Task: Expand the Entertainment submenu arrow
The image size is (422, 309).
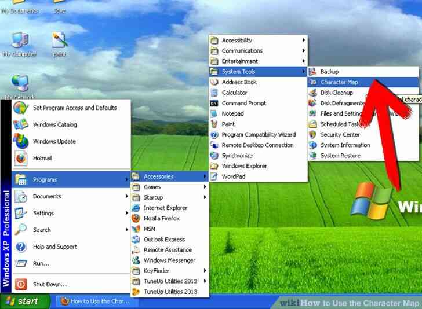Action: point(303,61)
